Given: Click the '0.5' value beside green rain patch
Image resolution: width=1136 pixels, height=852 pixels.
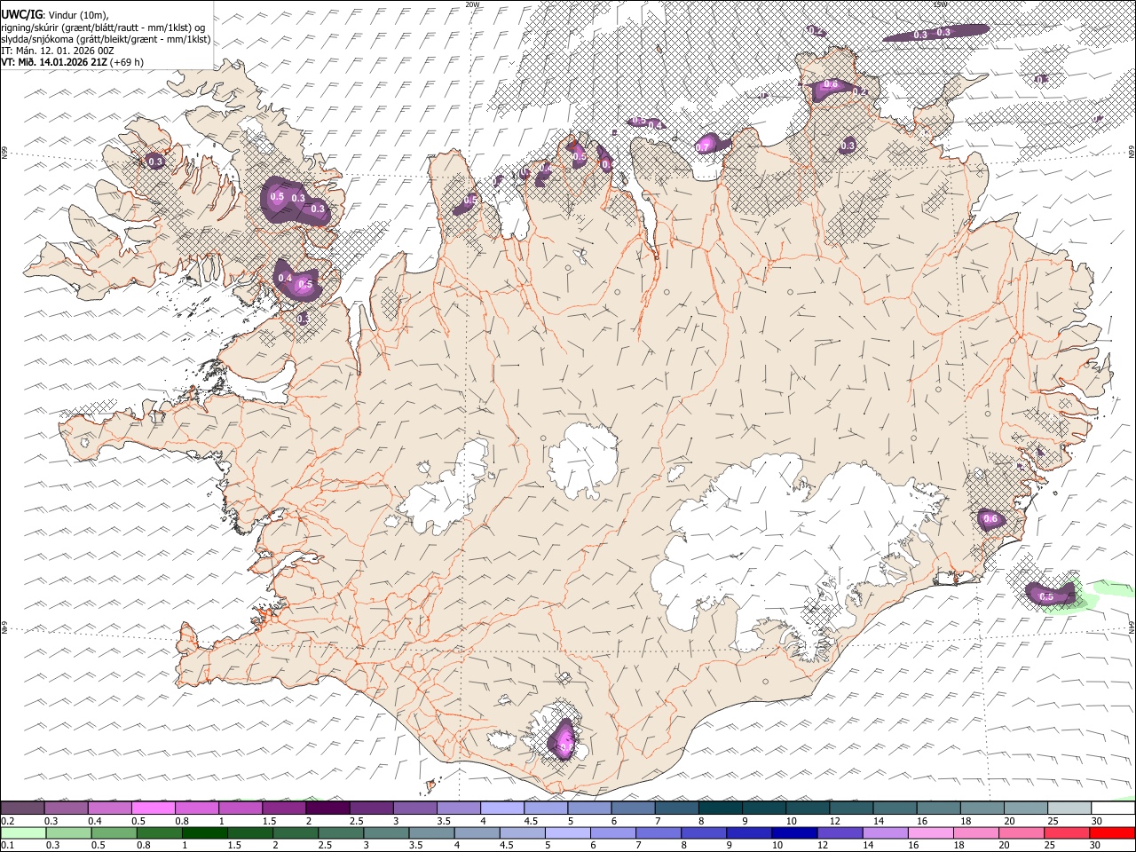Looking at the screenshot, I should (1046, 596).
